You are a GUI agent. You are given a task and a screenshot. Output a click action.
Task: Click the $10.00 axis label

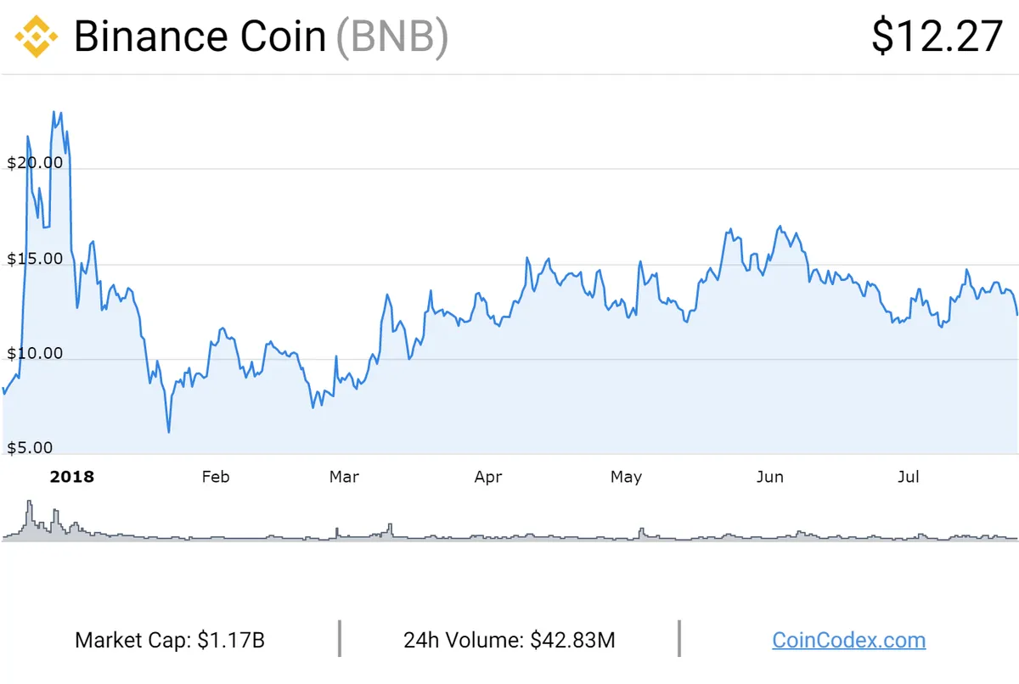35,353
